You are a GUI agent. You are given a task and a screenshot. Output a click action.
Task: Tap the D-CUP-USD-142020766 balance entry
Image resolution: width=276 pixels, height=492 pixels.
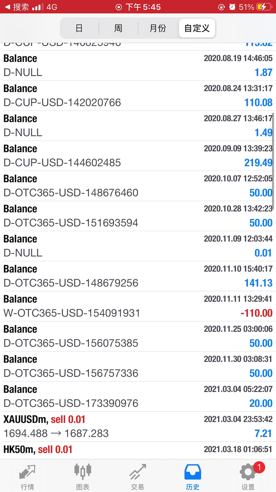point(138,96)
